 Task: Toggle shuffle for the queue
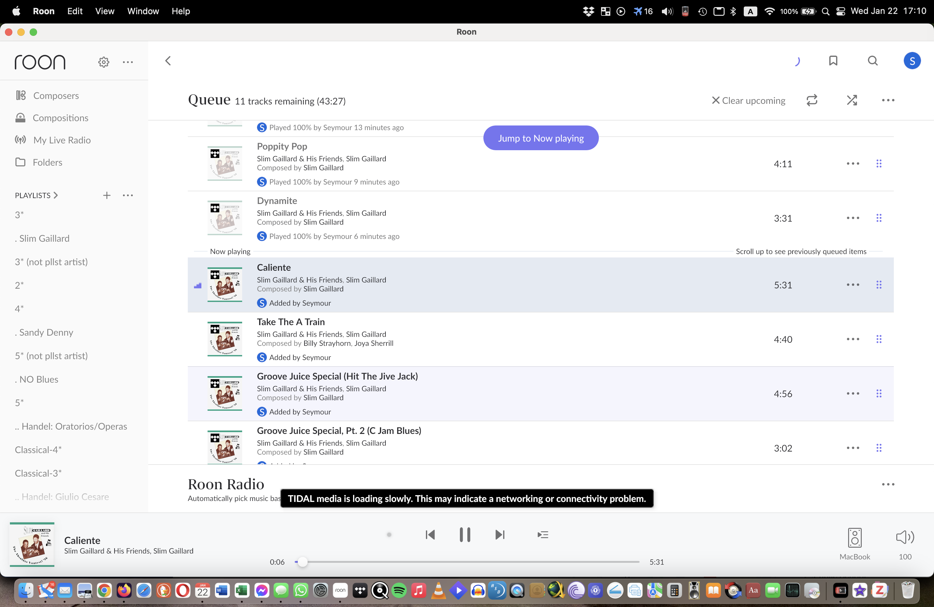click(x=852, y=100)
